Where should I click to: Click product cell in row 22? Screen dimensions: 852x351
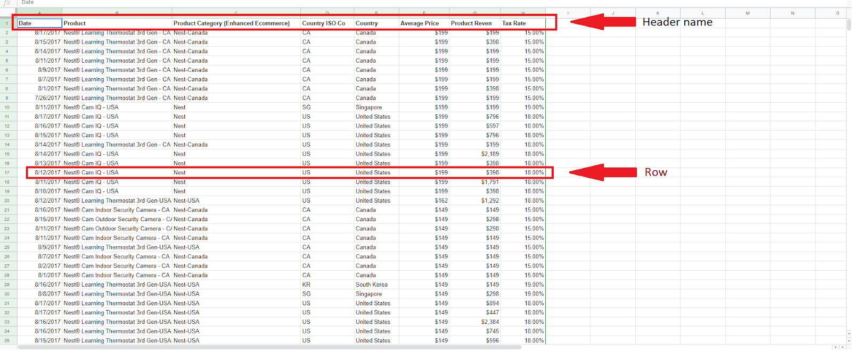pyautogui.click(x=117, y=220)
